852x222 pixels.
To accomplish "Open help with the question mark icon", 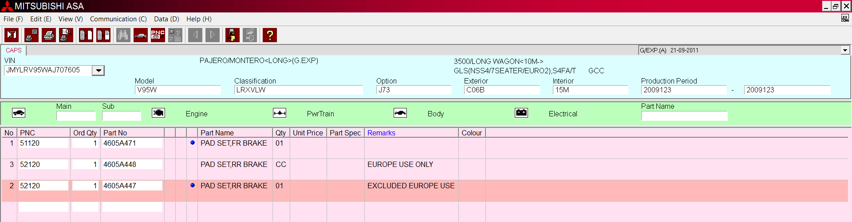I will pos(269,35).
